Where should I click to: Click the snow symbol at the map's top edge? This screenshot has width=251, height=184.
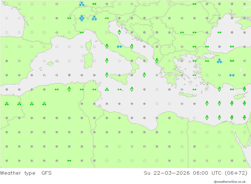pyautogui.click(x=82, y=4)
